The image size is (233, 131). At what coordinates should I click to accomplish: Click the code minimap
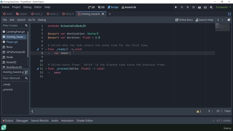pyautogui.click(x=222, y=27)
